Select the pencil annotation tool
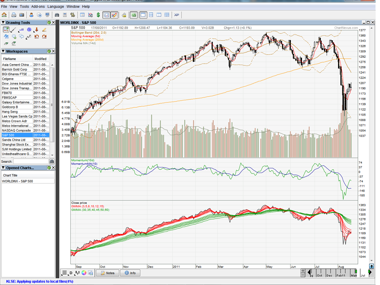380x285 pixels. click(x=44, y=30)
